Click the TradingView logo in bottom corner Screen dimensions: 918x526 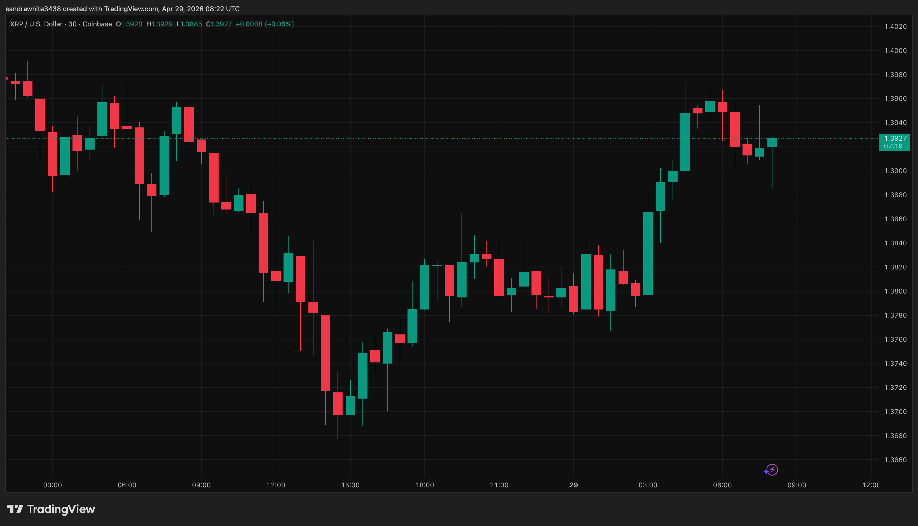click(x=51, y=509)
